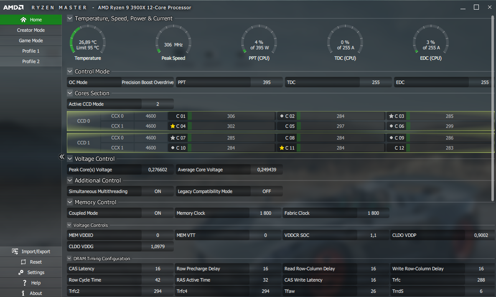
Task: Click the Help question mark icon
Action: pos(25,283)
